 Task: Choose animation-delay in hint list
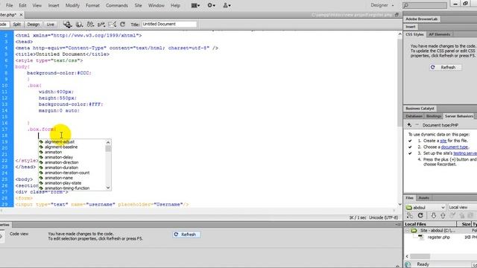coord(59,157)
